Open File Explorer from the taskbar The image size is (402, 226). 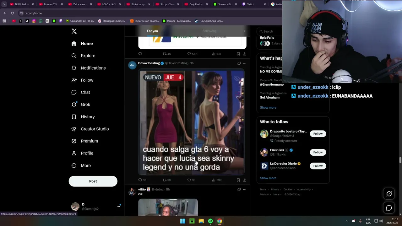click(x=201, y=221)
